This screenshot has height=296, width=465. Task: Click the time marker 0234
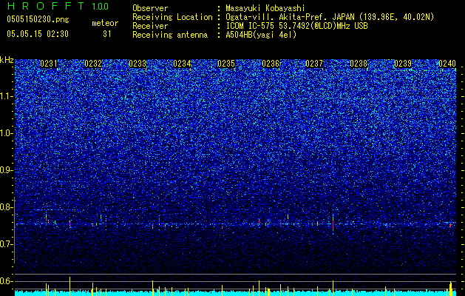[182, 64]
